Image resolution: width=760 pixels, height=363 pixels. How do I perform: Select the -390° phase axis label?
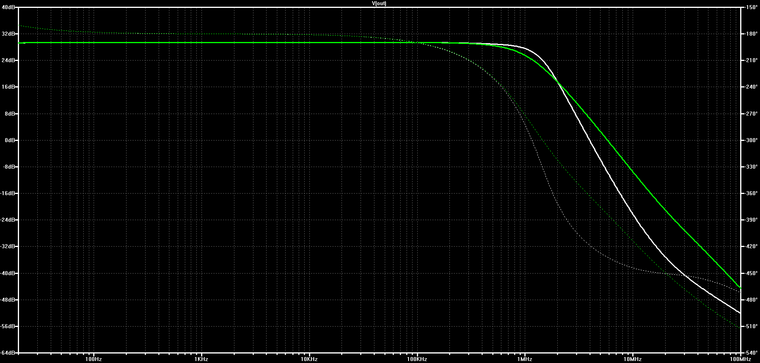751,220
